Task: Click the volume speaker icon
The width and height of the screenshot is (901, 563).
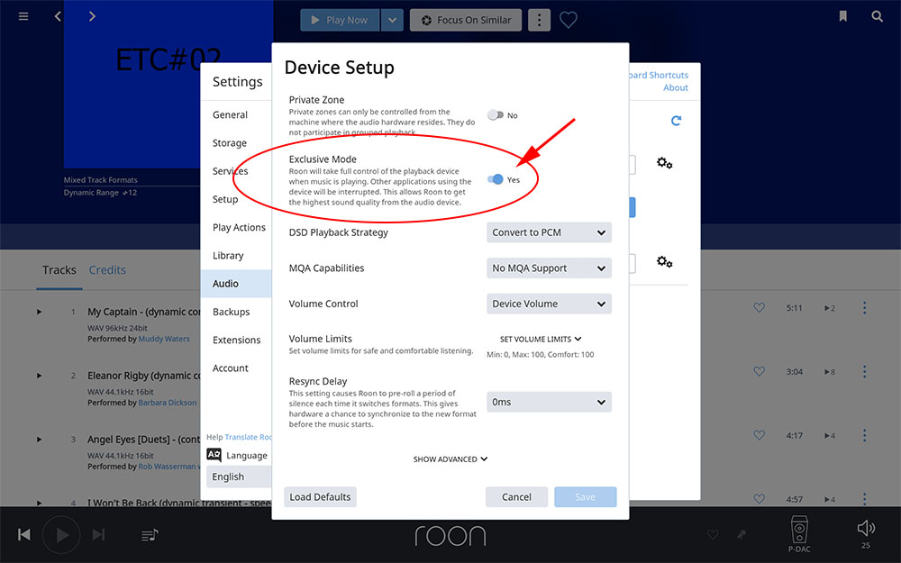Action: pos(865,528)
